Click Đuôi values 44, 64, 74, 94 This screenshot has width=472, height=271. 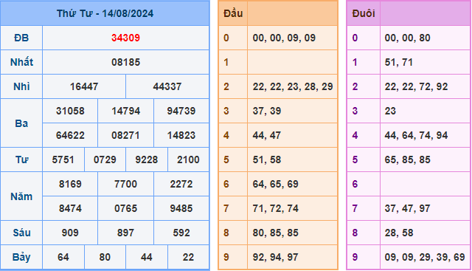[x=416, y=135]
